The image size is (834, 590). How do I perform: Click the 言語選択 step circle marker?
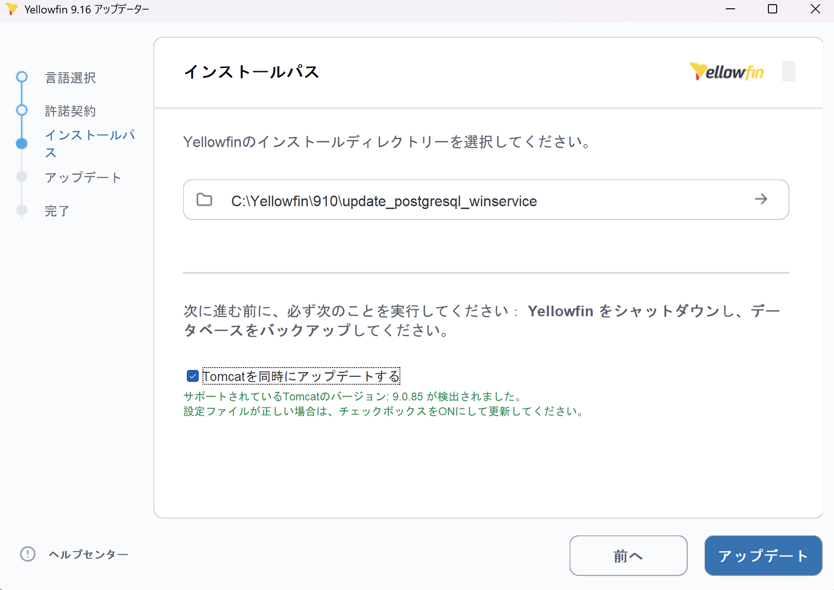pos(22,77)
